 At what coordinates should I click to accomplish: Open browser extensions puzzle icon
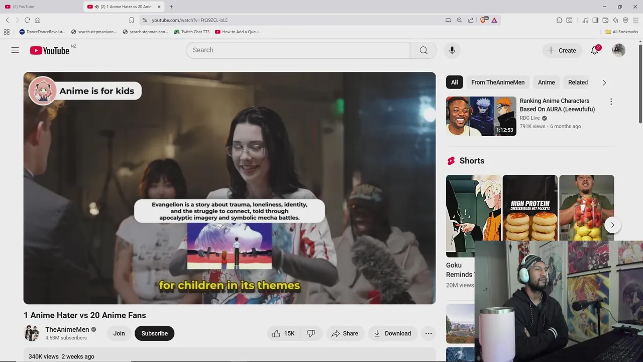pos(559,20)
